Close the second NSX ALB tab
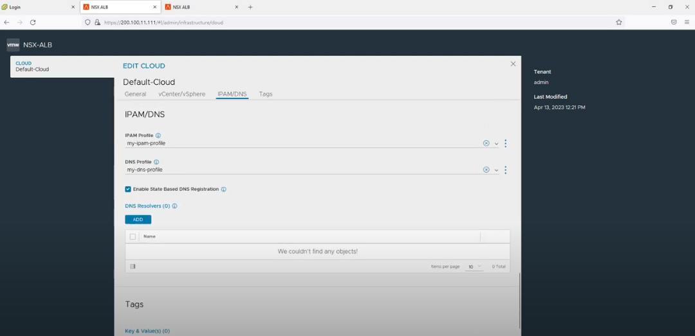Image resolution: width=695 pixels, height=336 pixels. (x=237, y=7)
